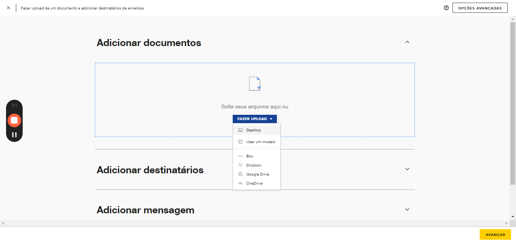Close the envelope setup with the X icon
Screen dimensions: 516x242
click(8, 8)
